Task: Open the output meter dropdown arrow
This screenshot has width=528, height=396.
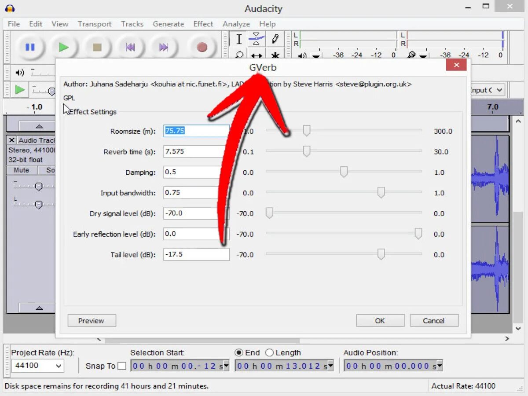Action: pyautogui.click(x=316, y=56)
